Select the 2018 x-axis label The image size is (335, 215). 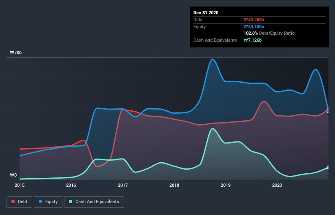point(174,185)
